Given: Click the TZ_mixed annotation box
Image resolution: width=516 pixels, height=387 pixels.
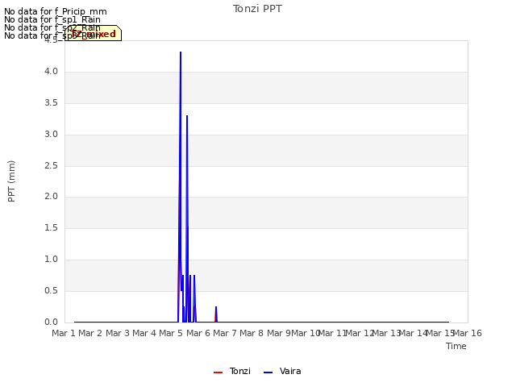Looking at the screenshot, I should pyautogui.click(x=94, y=33).
